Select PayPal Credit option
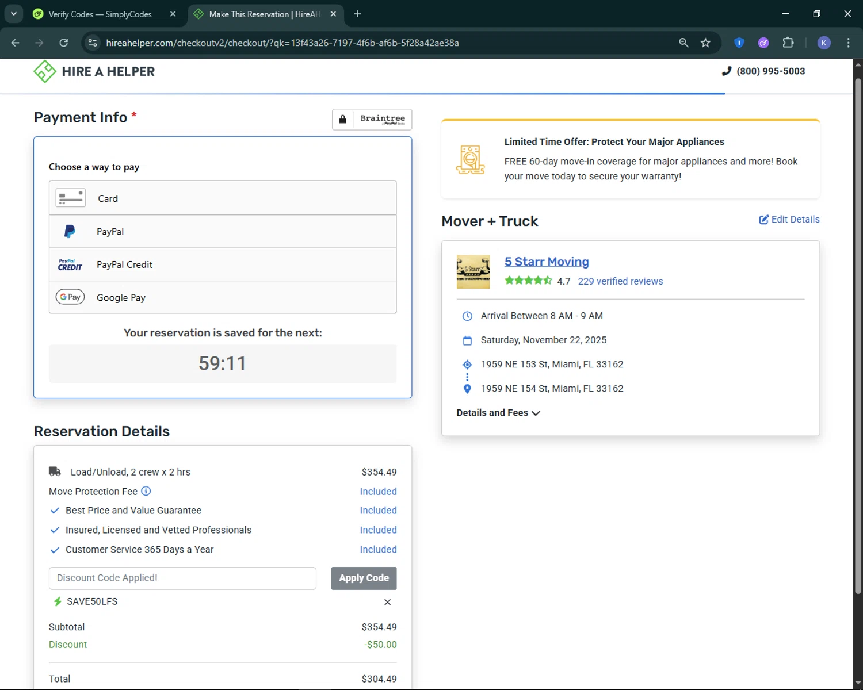The height and width of the screenshot is (690, 863). 223,264
